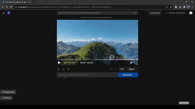Reload the current page

point(11,7)
